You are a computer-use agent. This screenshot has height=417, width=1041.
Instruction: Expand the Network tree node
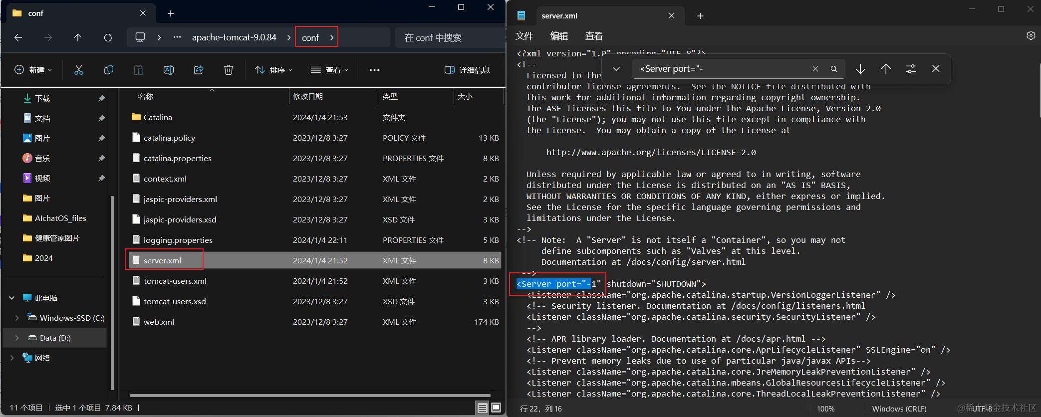tap(11, 358)
